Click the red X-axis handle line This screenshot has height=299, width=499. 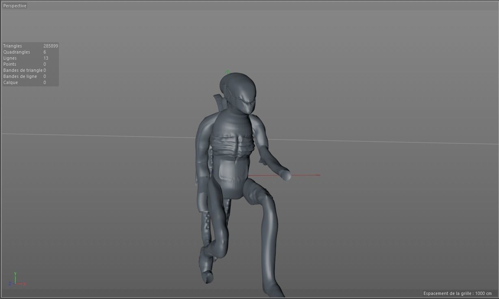tap(284, 175)
